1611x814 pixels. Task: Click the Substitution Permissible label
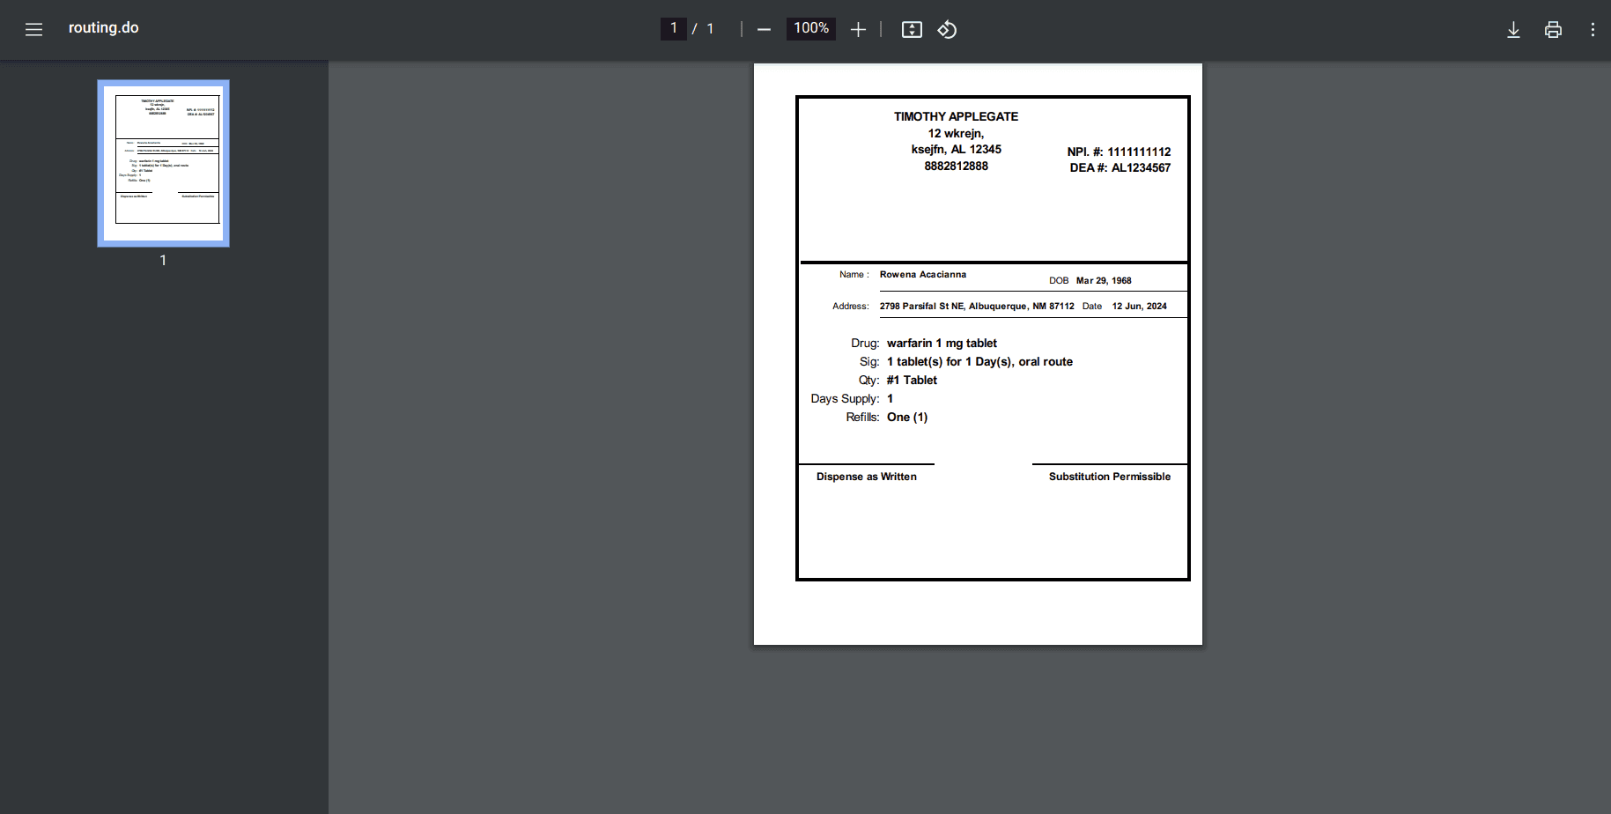click(x=1109, y=477)
